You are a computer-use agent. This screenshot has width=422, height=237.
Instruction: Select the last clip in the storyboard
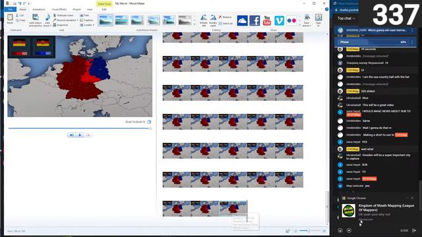point(233,209)
